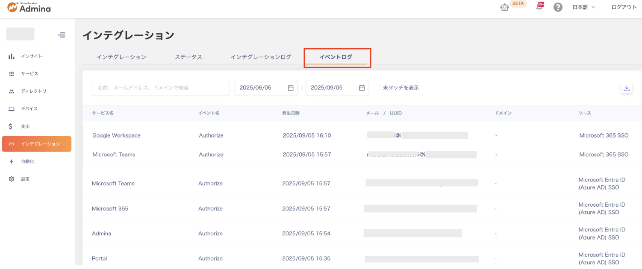Switch to the インテグレーションログ tab

click(261, 57)
